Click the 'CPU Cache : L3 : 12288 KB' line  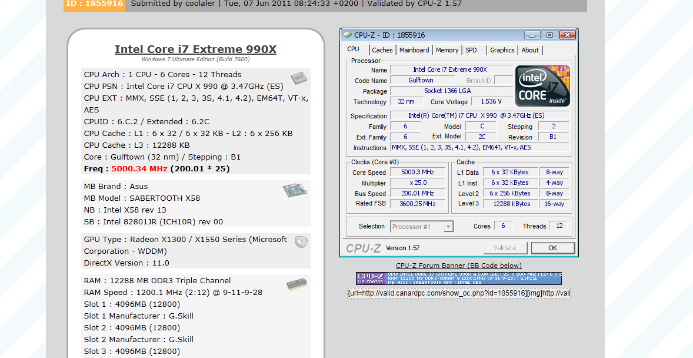(136, 145)
